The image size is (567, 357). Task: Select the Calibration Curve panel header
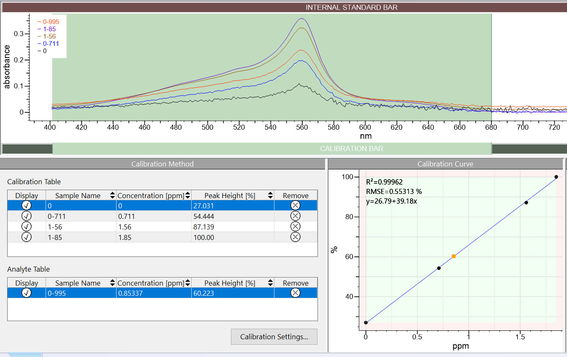click(445, 164)
